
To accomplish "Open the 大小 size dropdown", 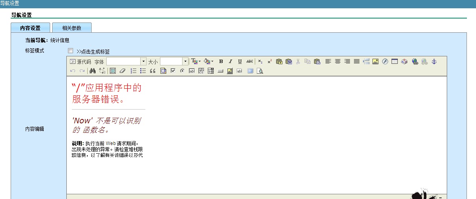I will 185,61.
